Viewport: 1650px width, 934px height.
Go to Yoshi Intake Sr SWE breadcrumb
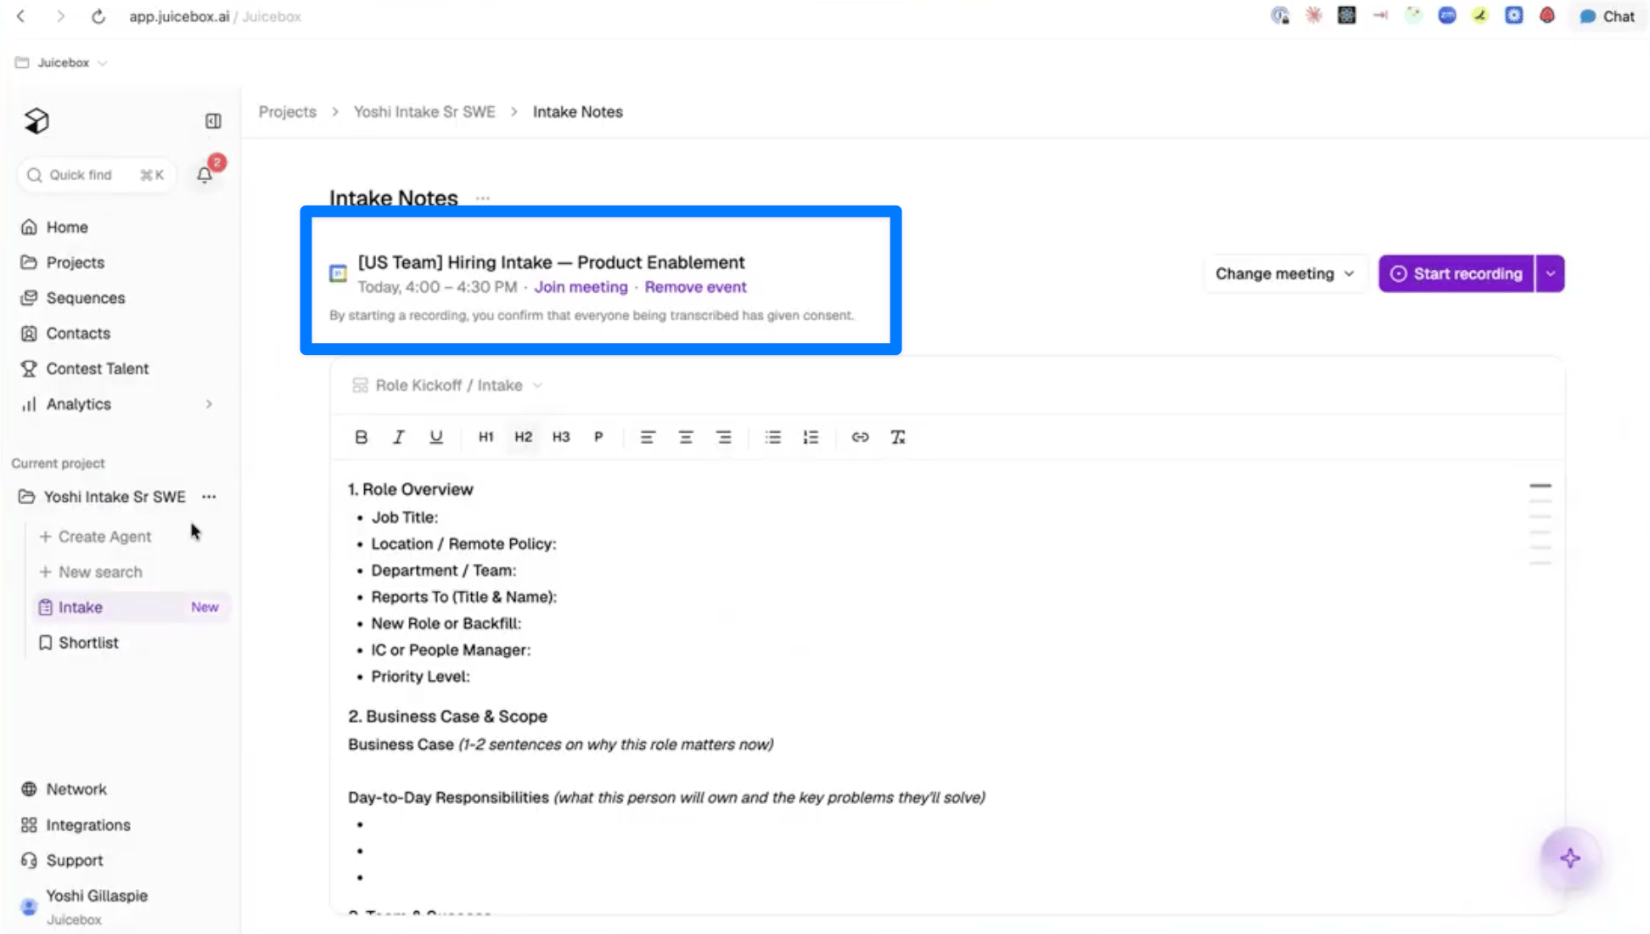point(424,112)
